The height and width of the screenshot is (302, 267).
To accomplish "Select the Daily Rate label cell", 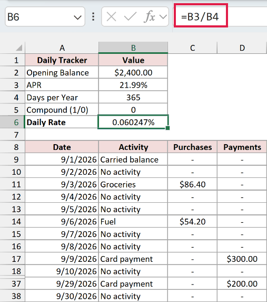I will pos(62,122).
